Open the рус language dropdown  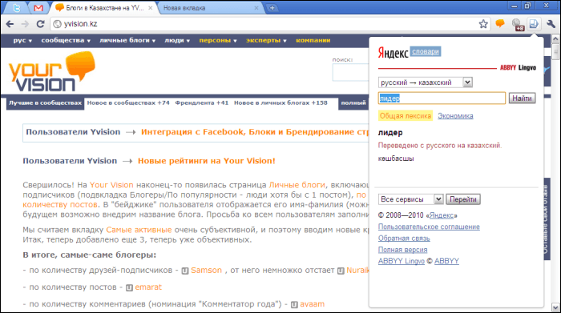point(22,40)
